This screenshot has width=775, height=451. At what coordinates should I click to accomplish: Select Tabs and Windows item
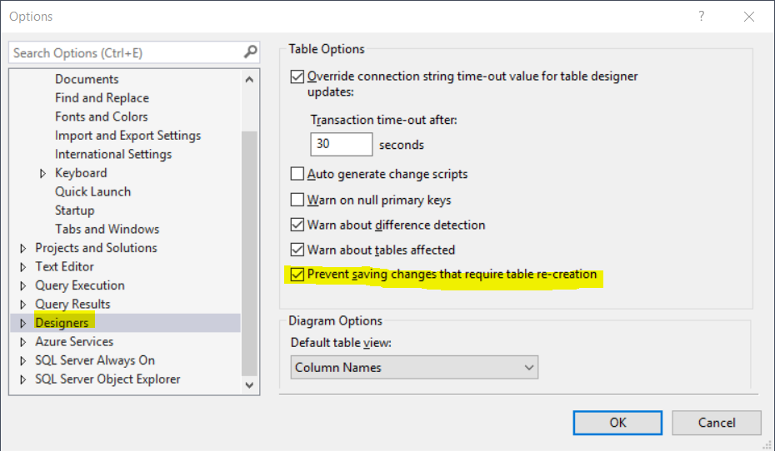click(x=107, y=229)
